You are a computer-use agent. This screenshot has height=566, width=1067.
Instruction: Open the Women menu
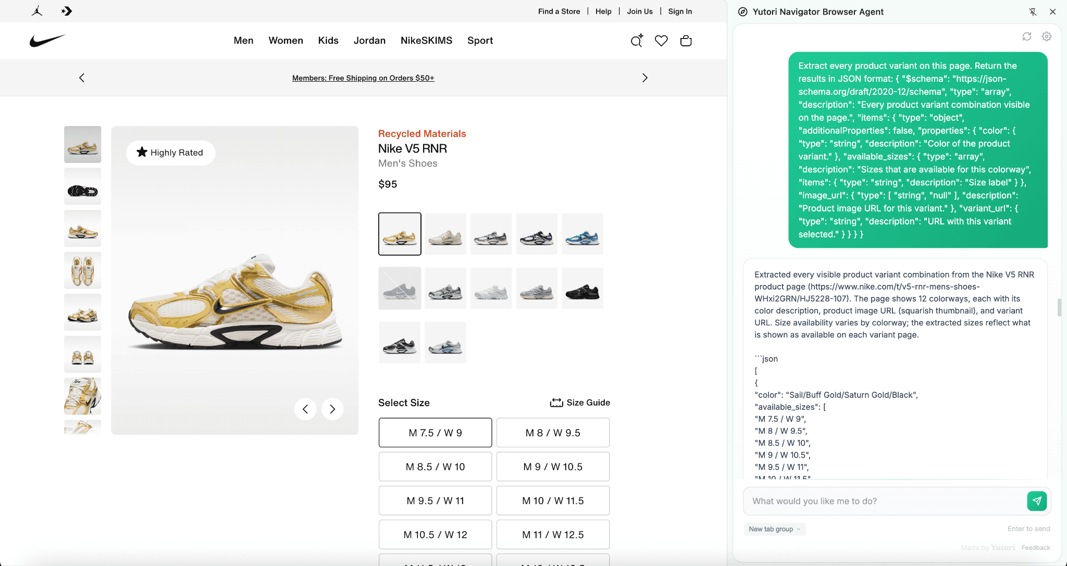(x=286, y=41)
